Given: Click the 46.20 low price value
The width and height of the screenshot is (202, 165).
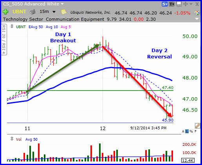Looking at the screenshot, I should [x=151, y=13].
